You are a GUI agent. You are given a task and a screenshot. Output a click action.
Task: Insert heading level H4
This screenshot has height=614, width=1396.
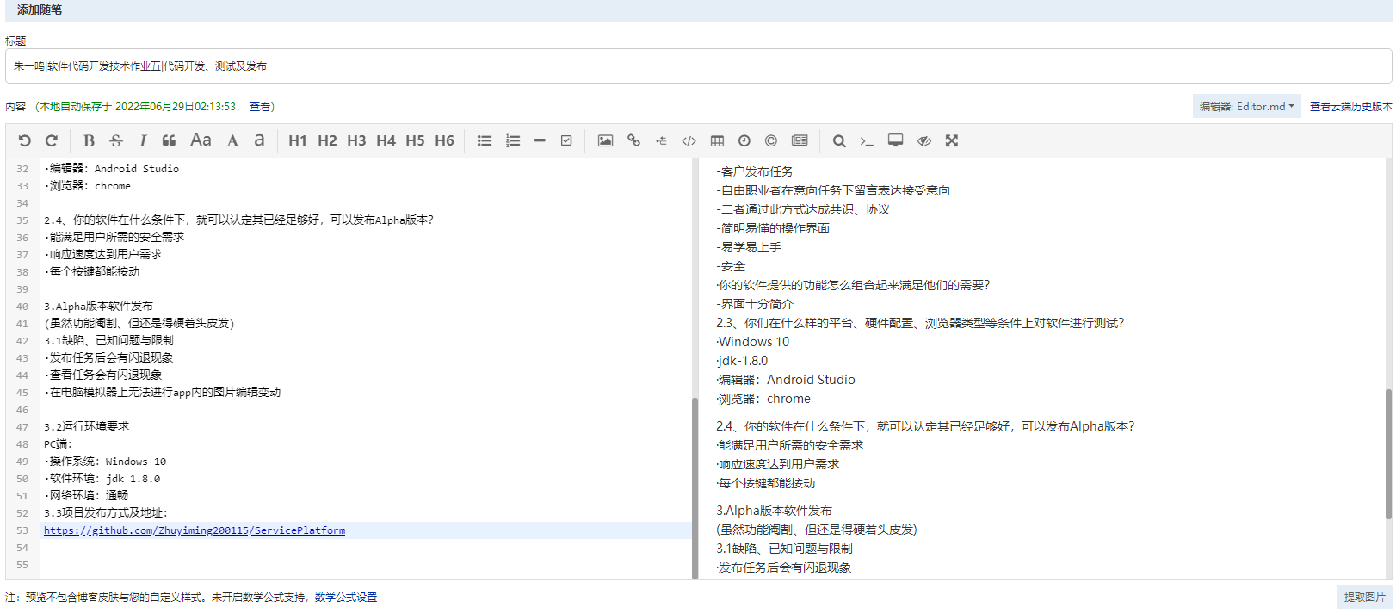tap(386, 140)
